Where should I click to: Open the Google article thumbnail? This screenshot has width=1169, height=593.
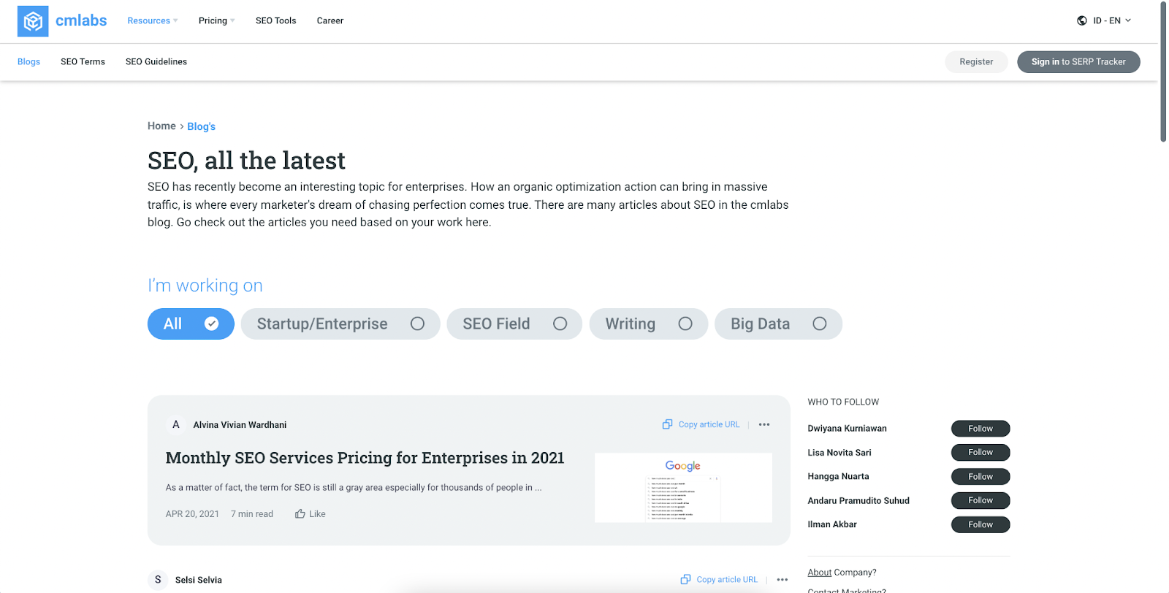(683, 487)
